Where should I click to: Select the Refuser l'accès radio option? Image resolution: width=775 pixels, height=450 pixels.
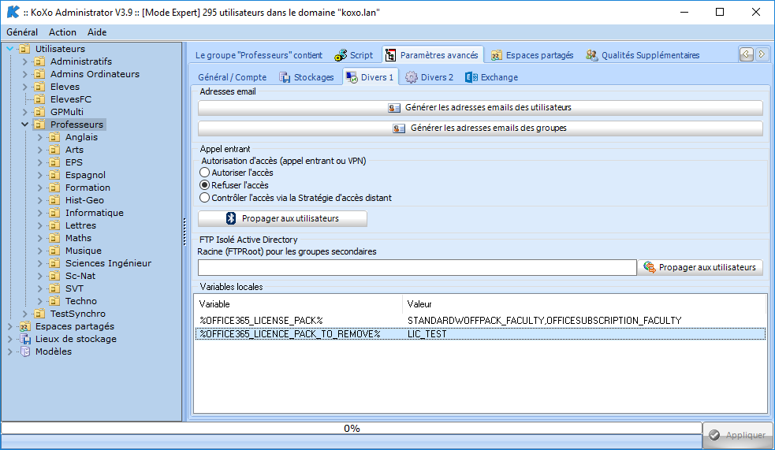[x=205, y=185]
